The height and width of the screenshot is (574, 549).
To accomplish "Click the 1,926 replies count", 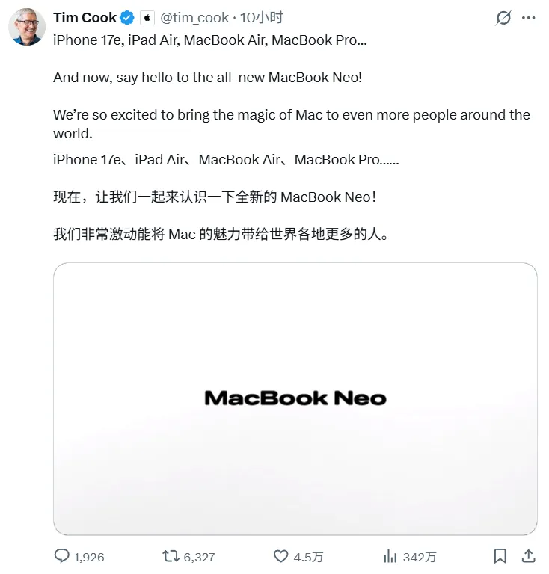I will click(x=89, y=557).
